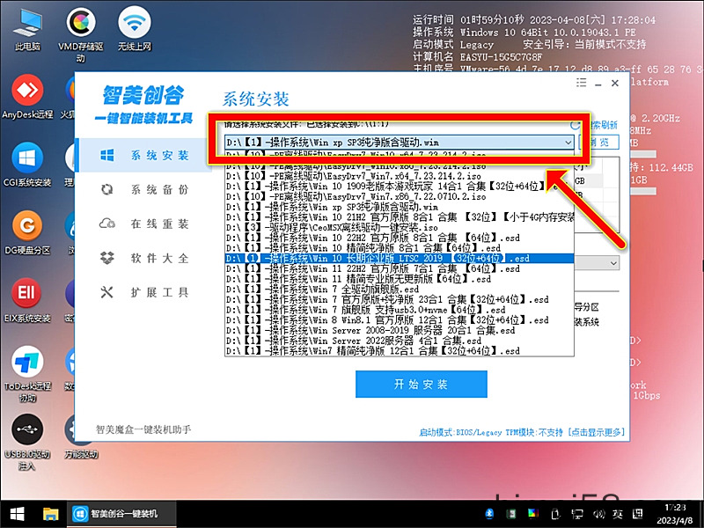Click the Windows Start button
704x528 pixels.
point(18,514)
